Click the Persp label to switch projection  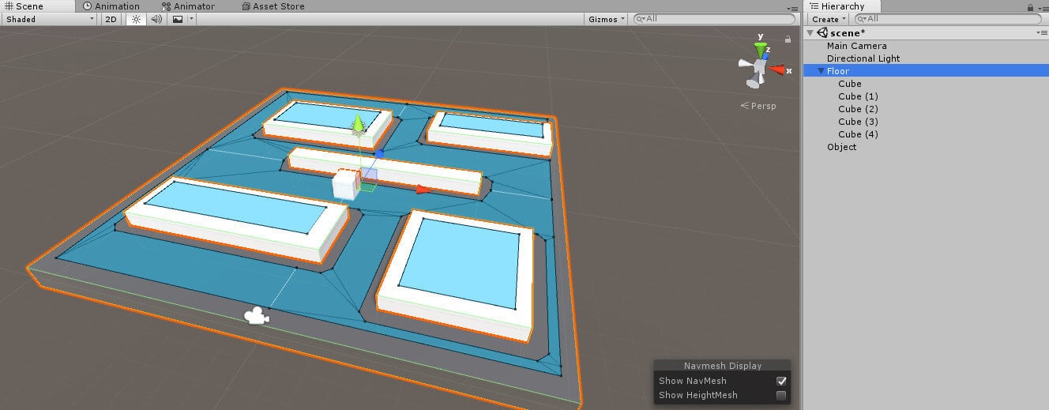[x=758, y=106]
